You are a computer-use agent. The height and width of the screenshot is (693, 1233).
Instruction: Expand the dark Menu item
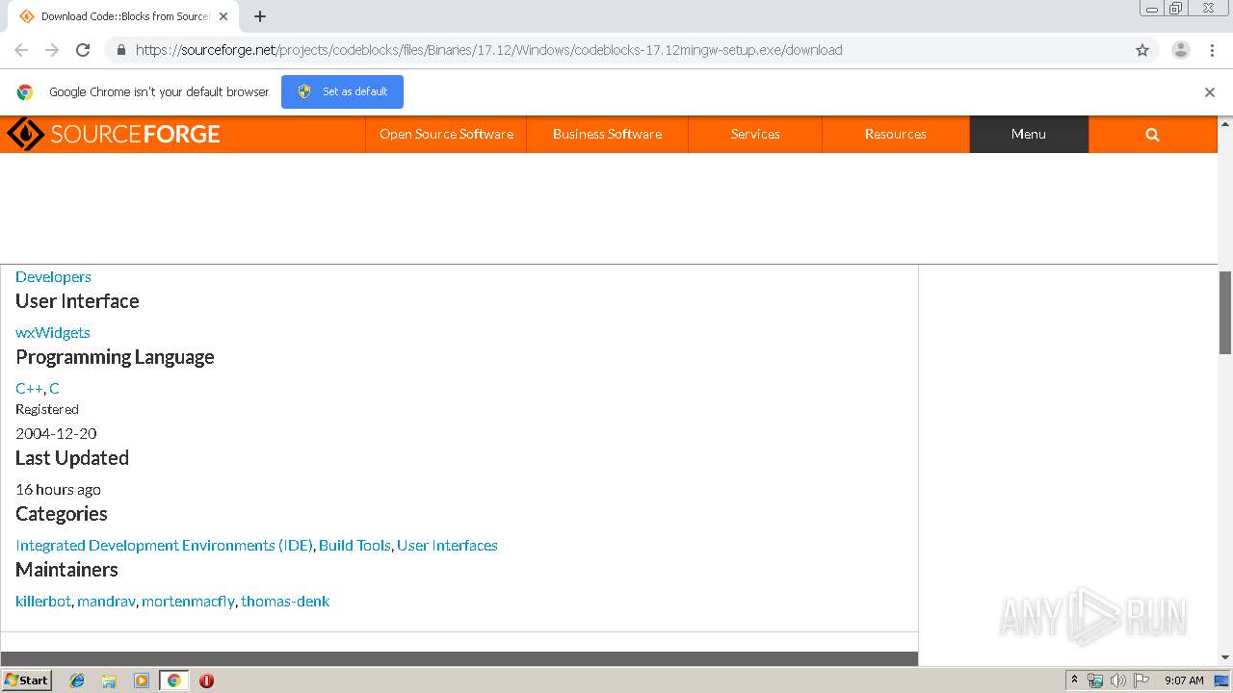point(1029,135)
